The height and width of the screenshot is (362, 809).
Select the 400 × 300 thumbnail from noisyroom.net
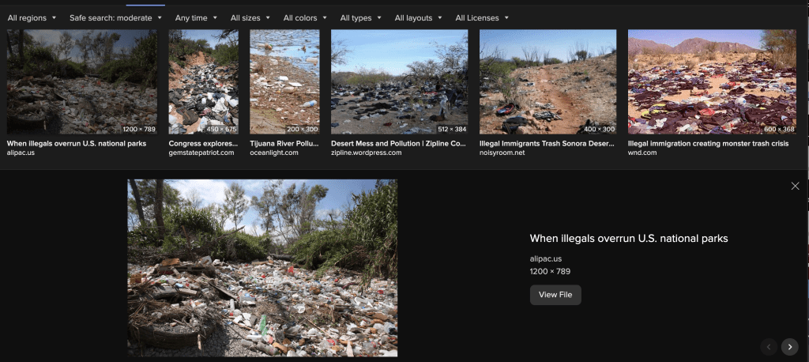point(547,82)
